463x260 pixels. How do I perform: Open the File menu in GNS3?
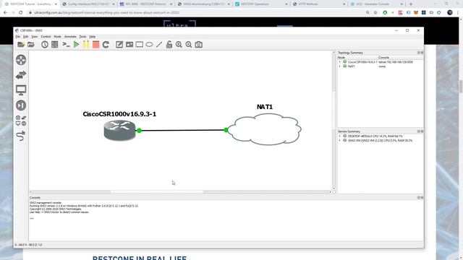(17, 37)
